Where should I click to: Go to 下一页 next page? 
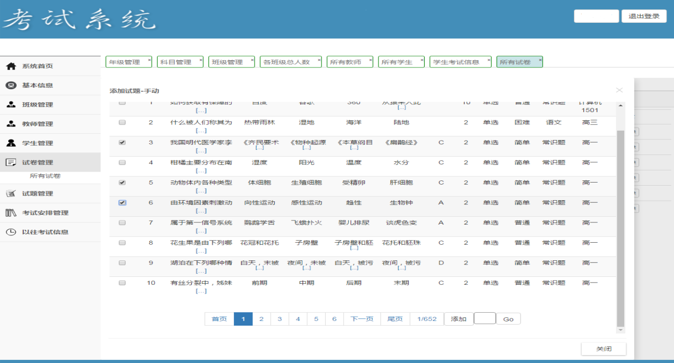362,319
